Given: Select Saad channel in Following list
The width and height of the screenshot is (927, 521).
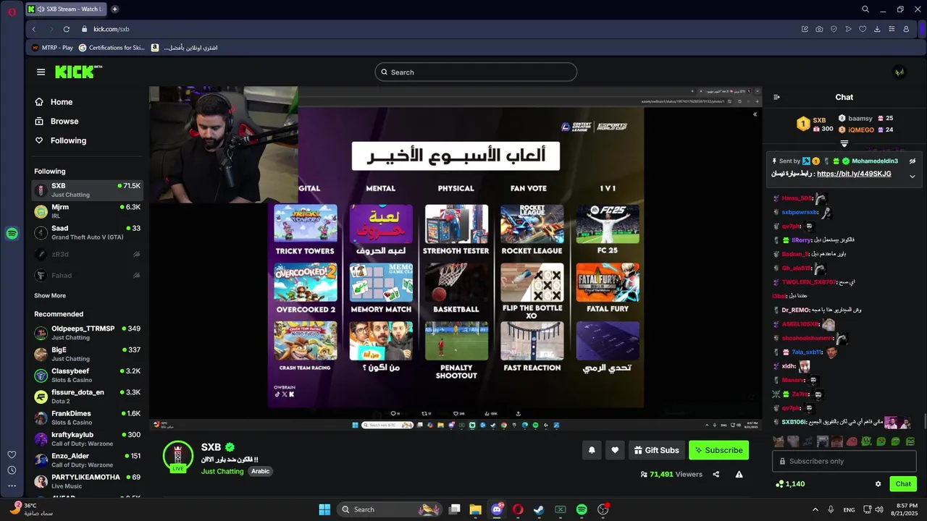Looking at the screenshot, I should pyautogui.click(x=87, y=232).
